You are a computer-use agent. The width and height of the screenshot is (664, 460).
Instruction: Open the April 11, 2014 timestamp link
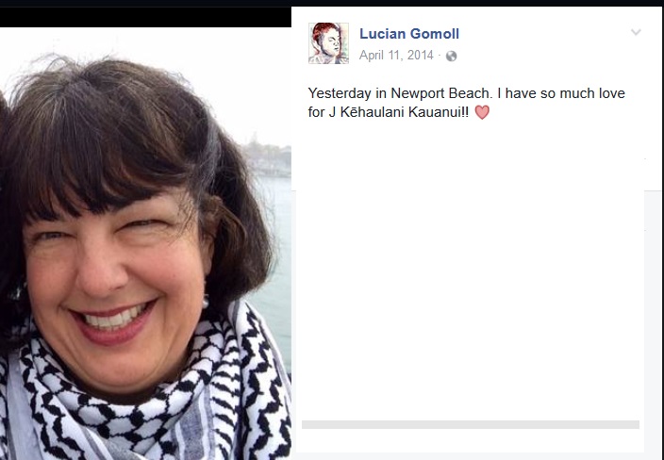click(396, 56)
